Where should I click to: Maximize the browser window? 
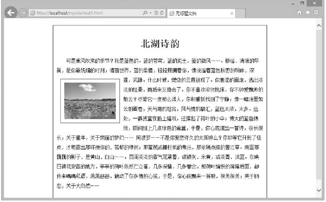click(302, 3)
